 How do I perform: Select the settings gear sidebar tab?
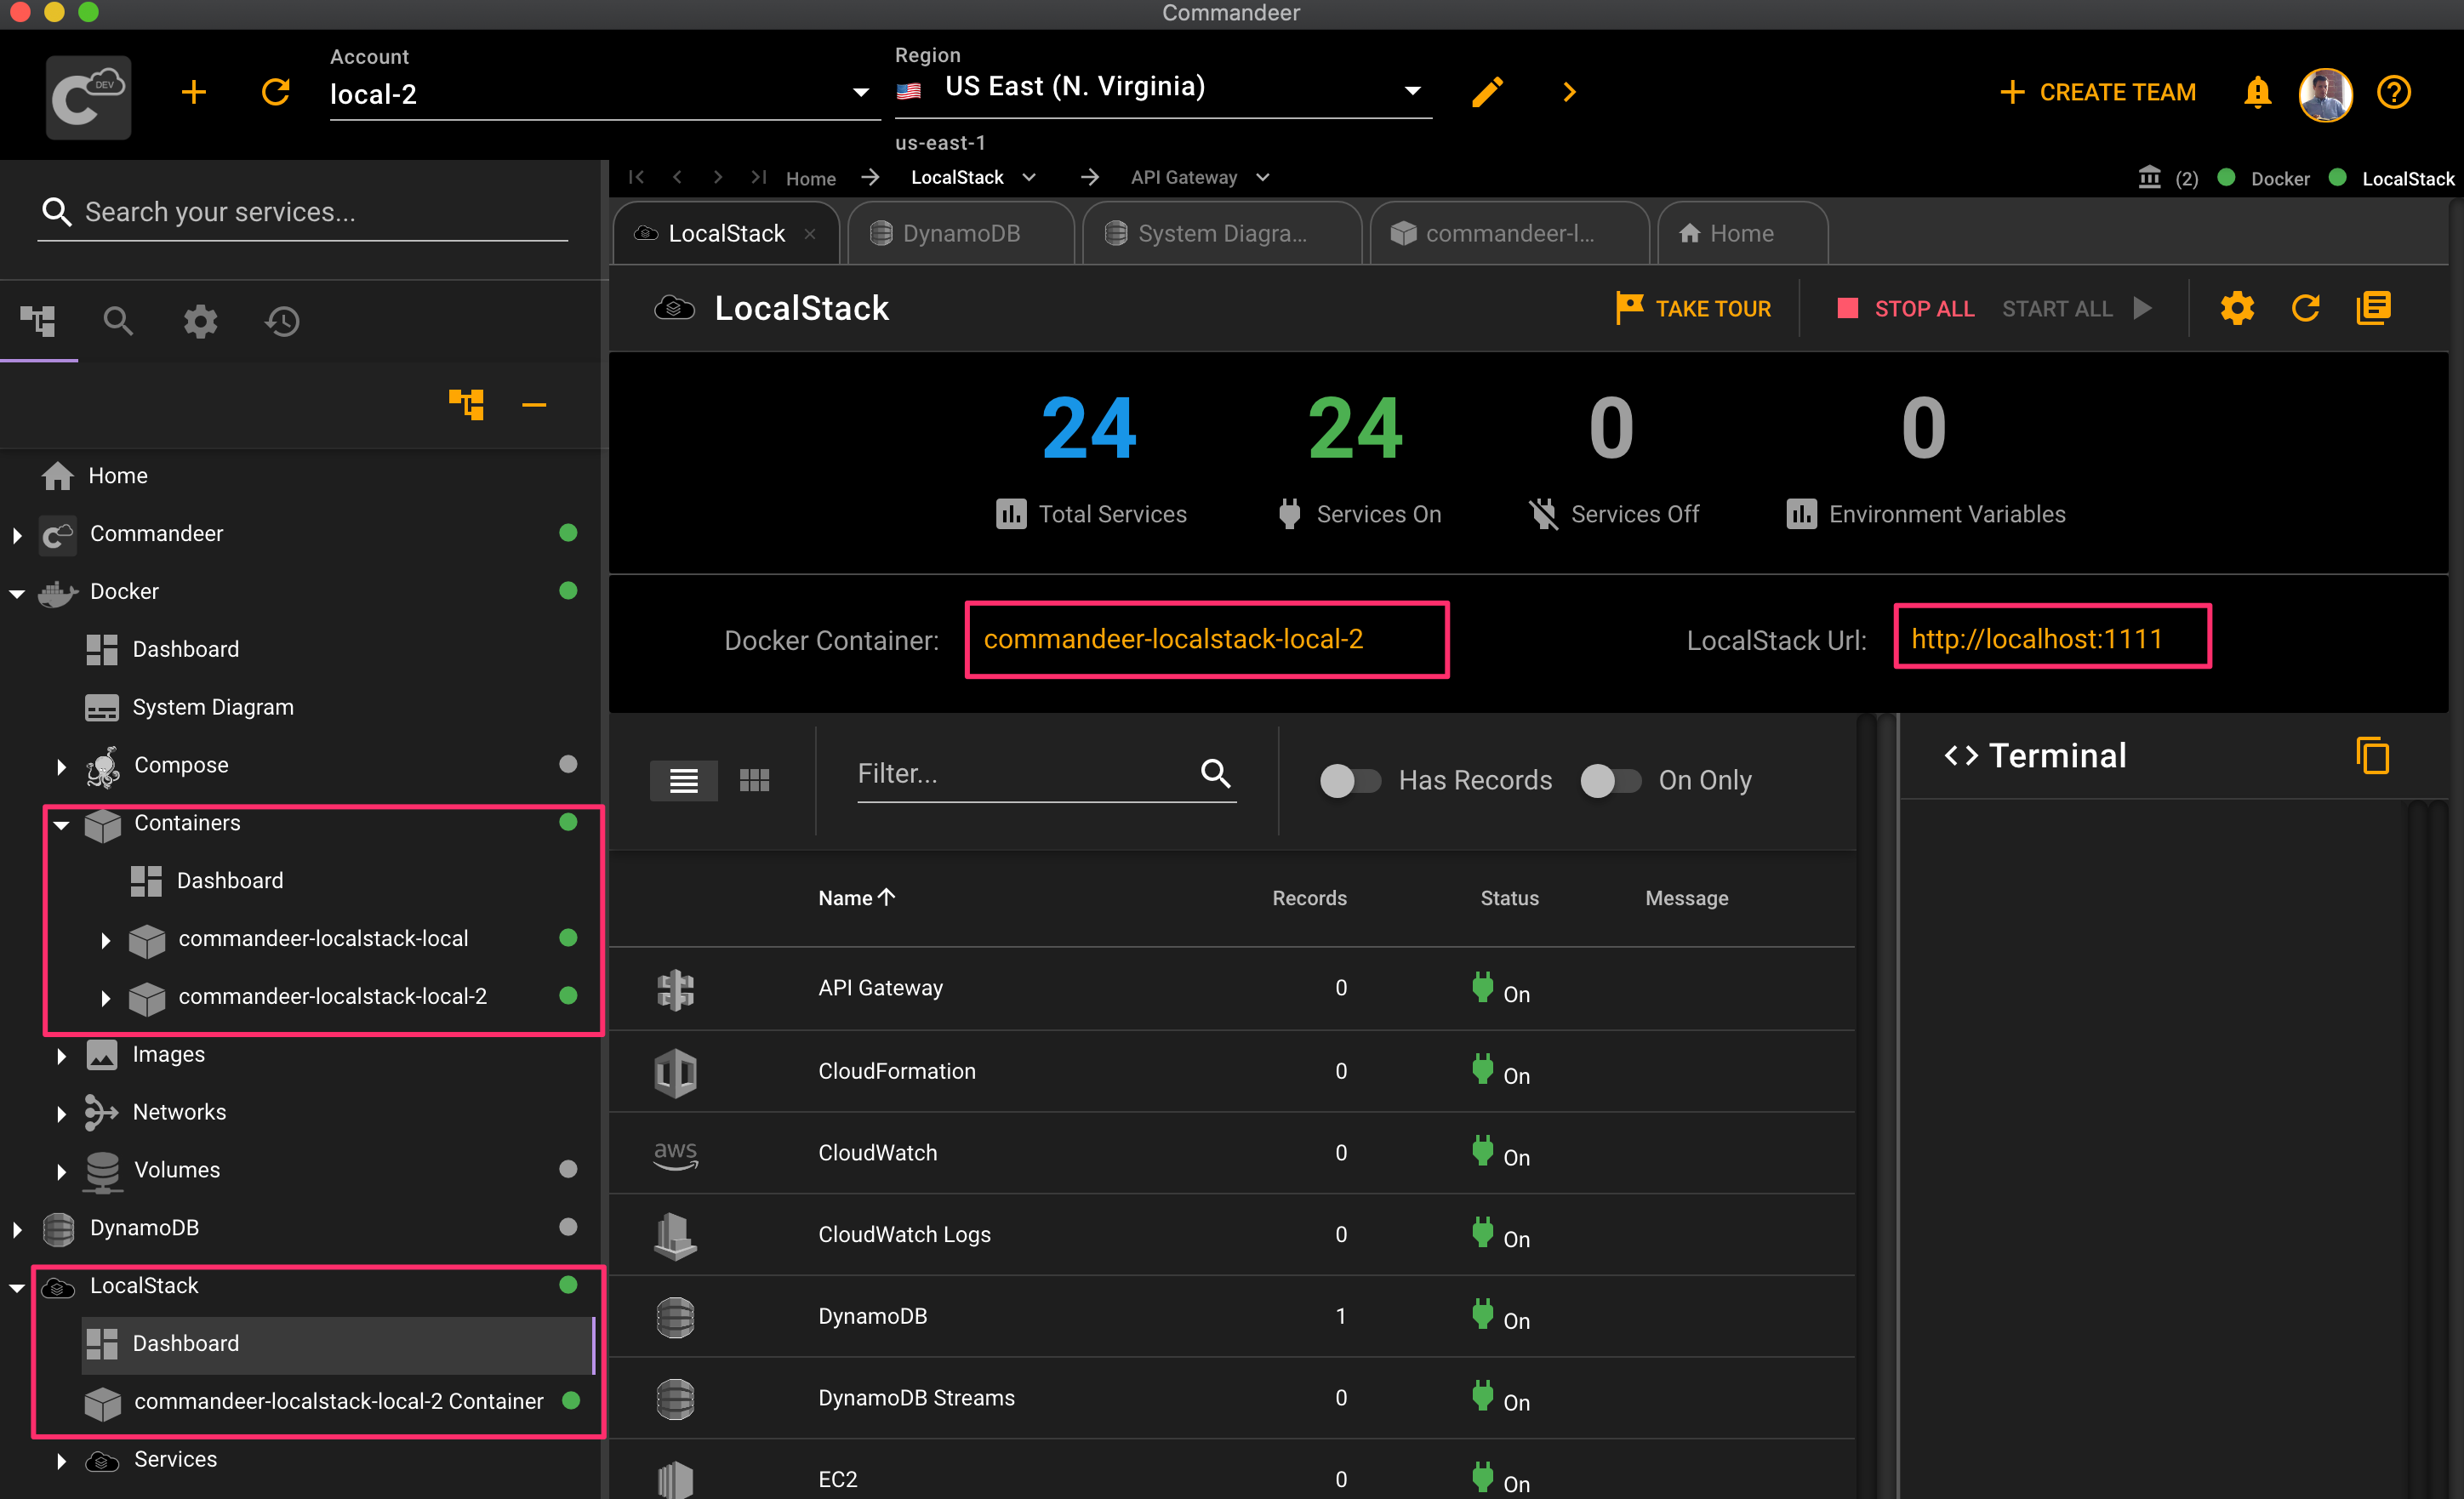[200, 321]
